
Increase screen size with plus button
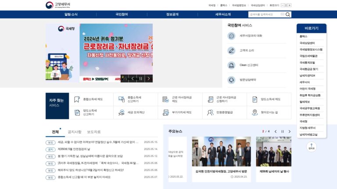pos(290,5)
